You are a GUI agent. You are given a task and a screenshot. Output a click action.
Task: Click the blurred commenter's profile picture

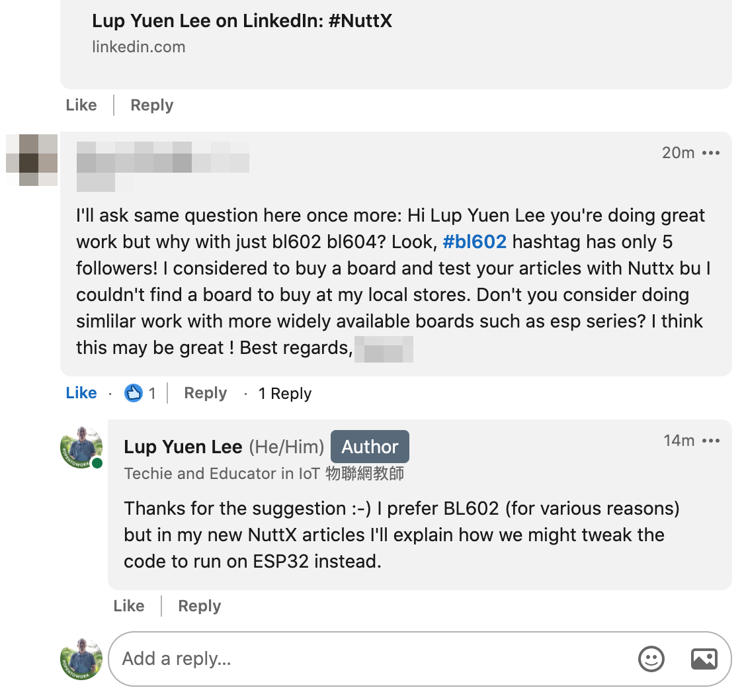31,159
